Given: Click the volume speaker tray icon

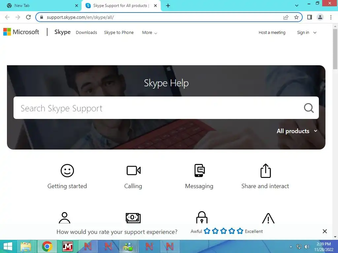Looking at the screenshot, I should [307, 247].
